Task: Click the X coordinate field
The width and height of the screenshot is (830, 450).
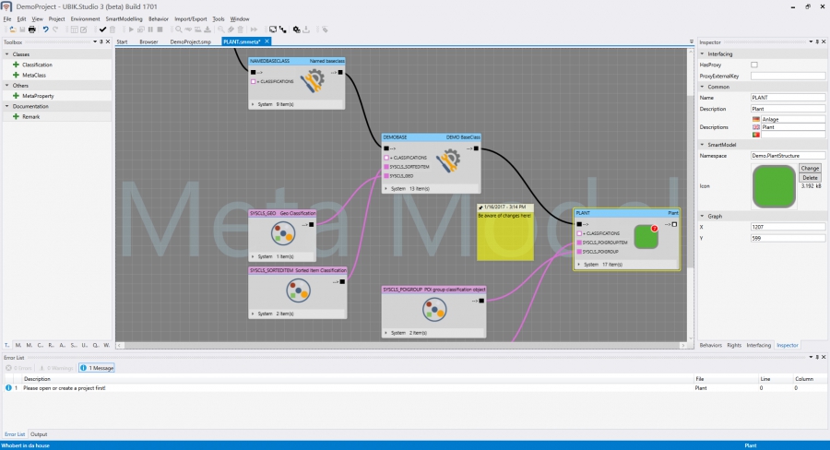Action: tap(788, 227)
